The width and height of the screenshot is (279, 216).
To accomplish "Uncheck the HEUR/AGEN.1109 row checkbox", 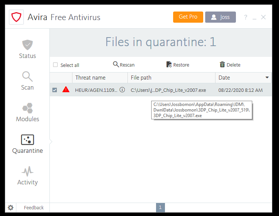I will pyautogui.click(x=55, y=90).
